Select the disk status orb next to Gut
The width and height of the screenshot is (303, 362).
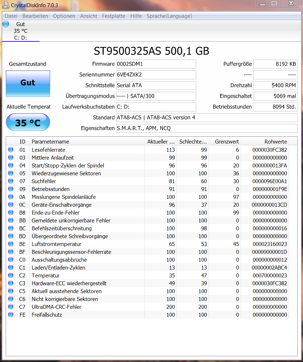[x=6, y=24]
